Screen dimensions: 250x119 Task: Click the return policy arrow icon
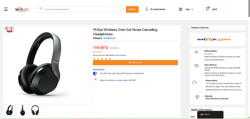click(194, 82)
